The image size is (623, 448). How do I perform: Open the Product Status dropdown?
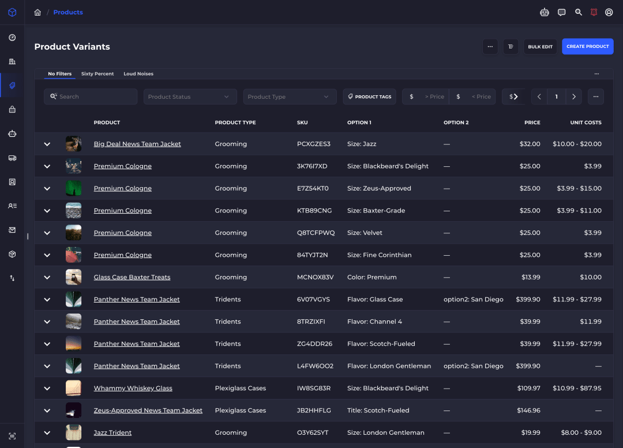[190, 96]
